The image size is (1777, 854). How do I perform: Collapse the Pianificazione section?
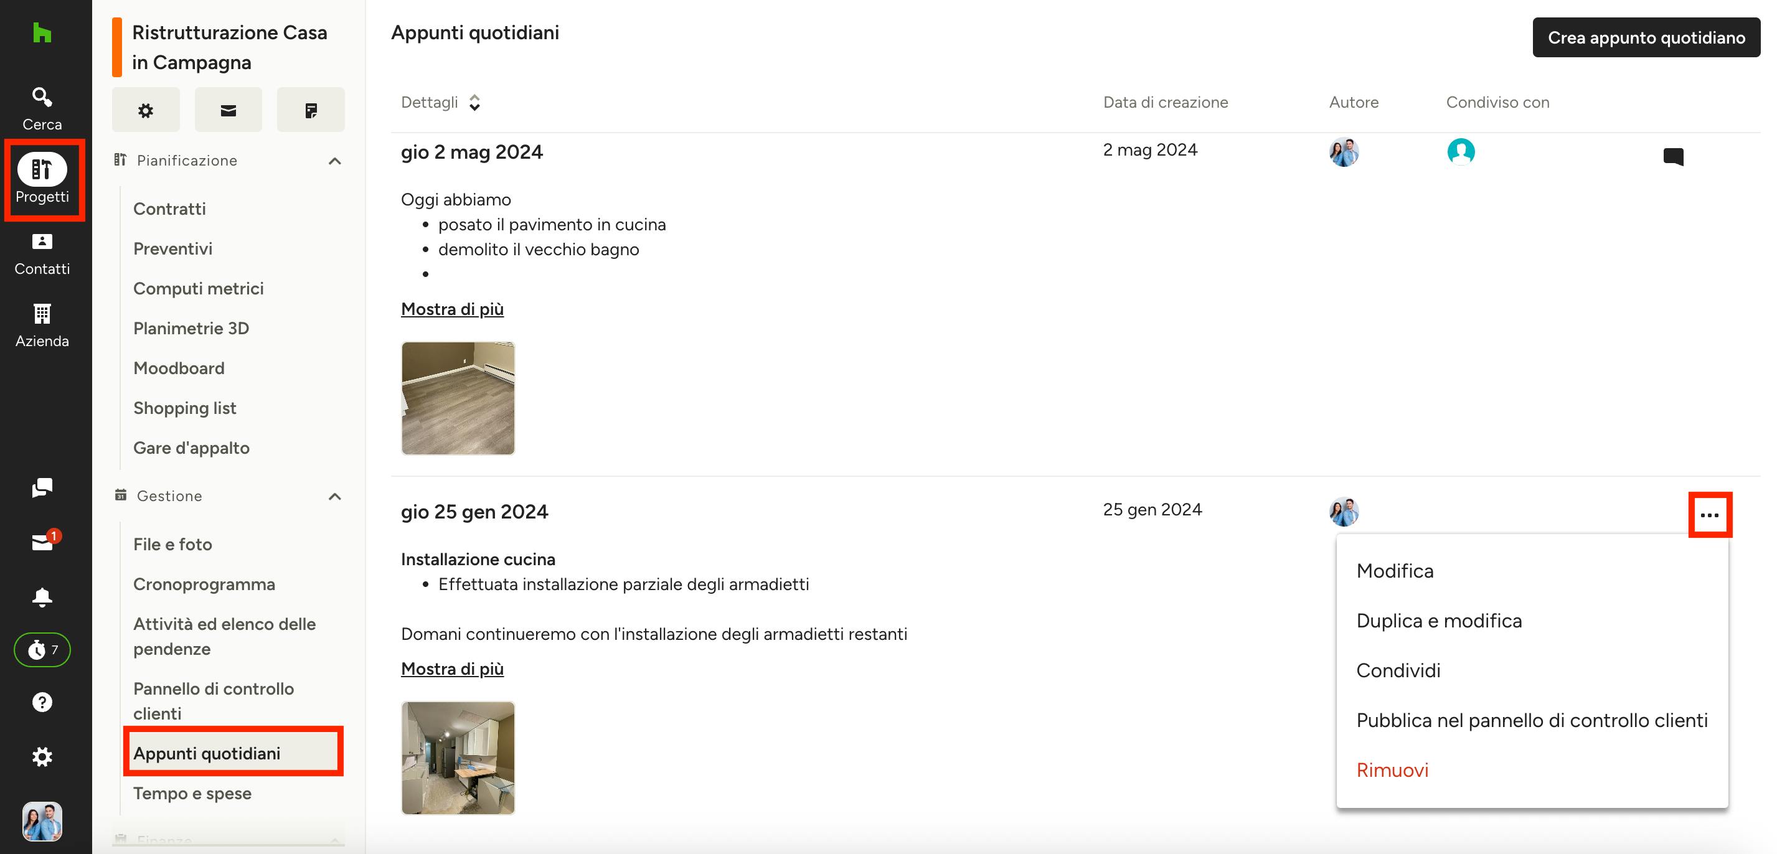[334, 161]
